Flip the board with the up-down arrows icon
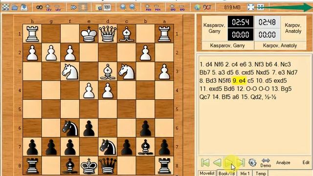The width and height of the screenshot is (313, 176). pos(83,8)
